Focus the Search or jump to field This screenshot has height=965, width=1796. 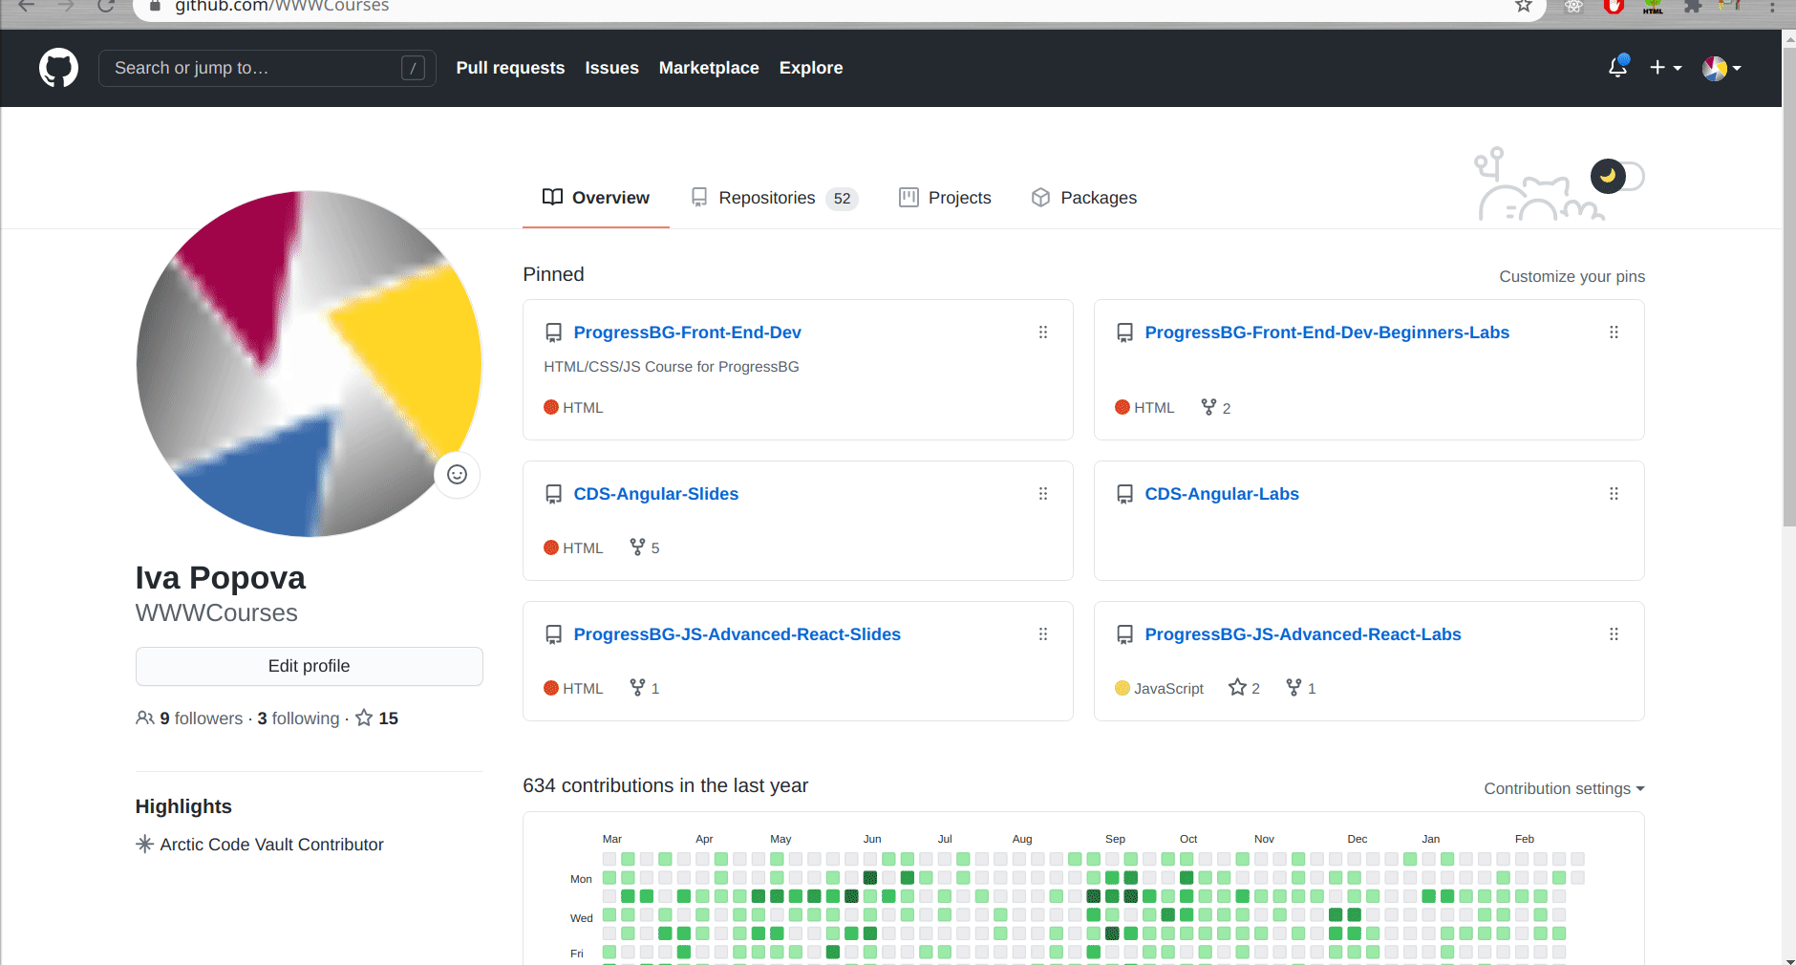point(267,68)
